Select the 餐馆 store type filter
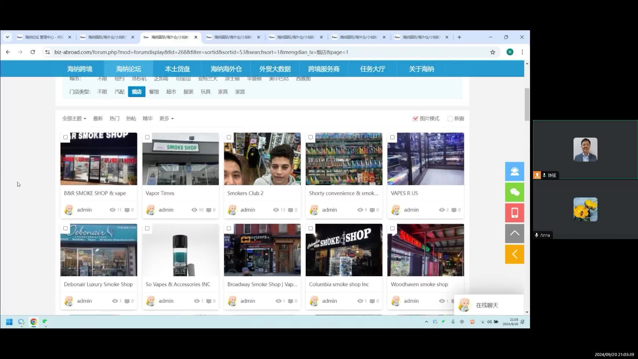This screenshot has width=638, height=359. (x=154, y=92)
